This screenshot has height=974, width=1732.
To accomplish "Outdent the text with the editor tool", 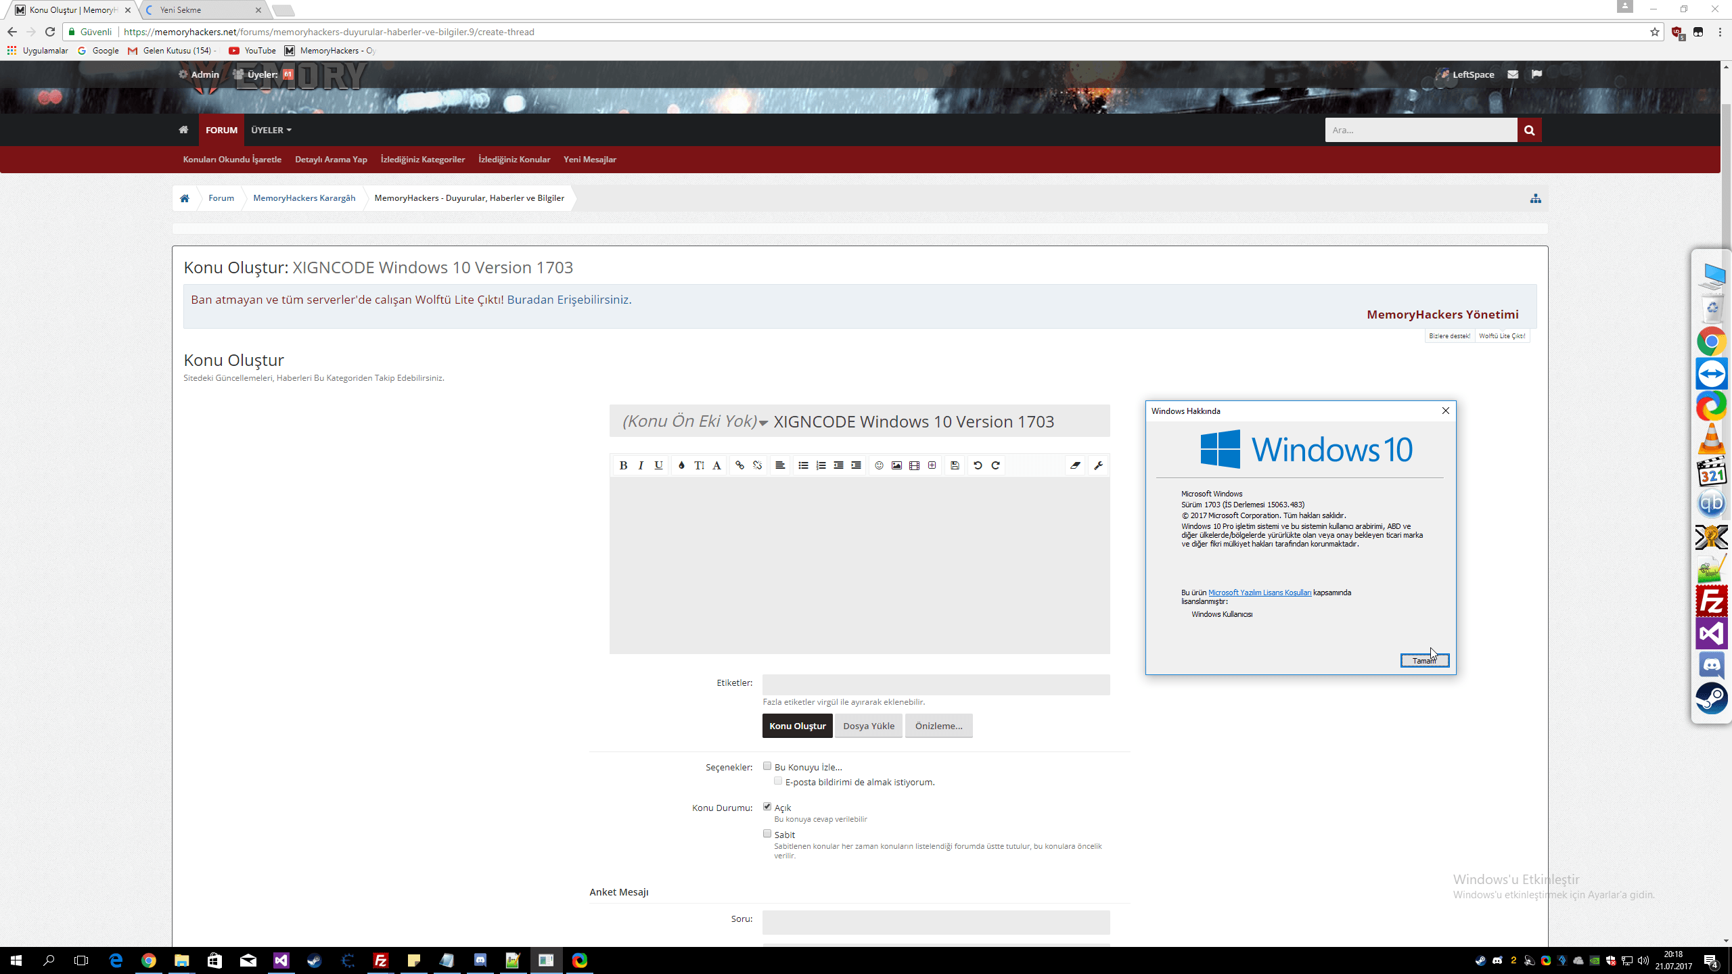I will [x=838, y=465].
